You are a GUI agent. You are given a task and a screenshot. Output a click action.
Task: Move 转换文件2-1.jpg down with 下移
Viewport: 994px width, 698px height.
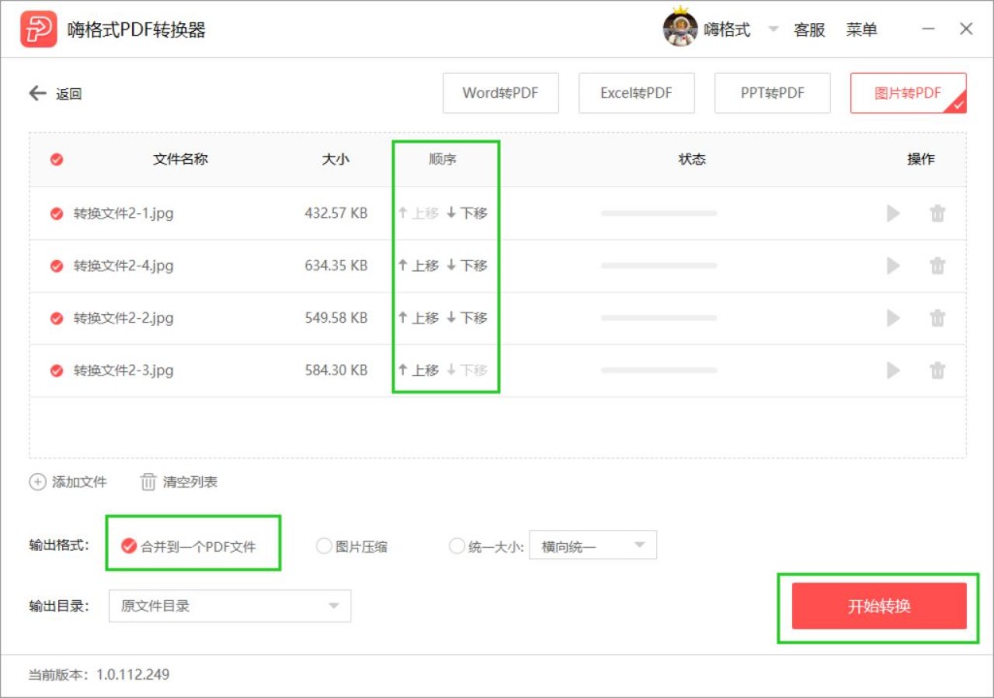[x=467, y=213]
